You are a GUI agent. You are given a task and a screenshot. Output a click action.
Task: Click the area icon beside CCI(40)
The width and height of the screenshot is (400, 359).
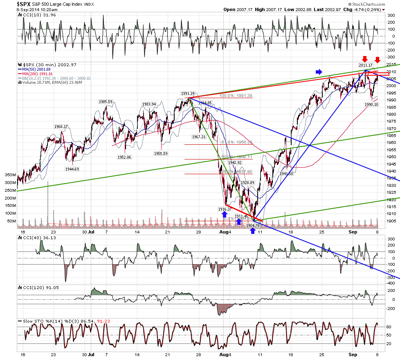[20, 238]
